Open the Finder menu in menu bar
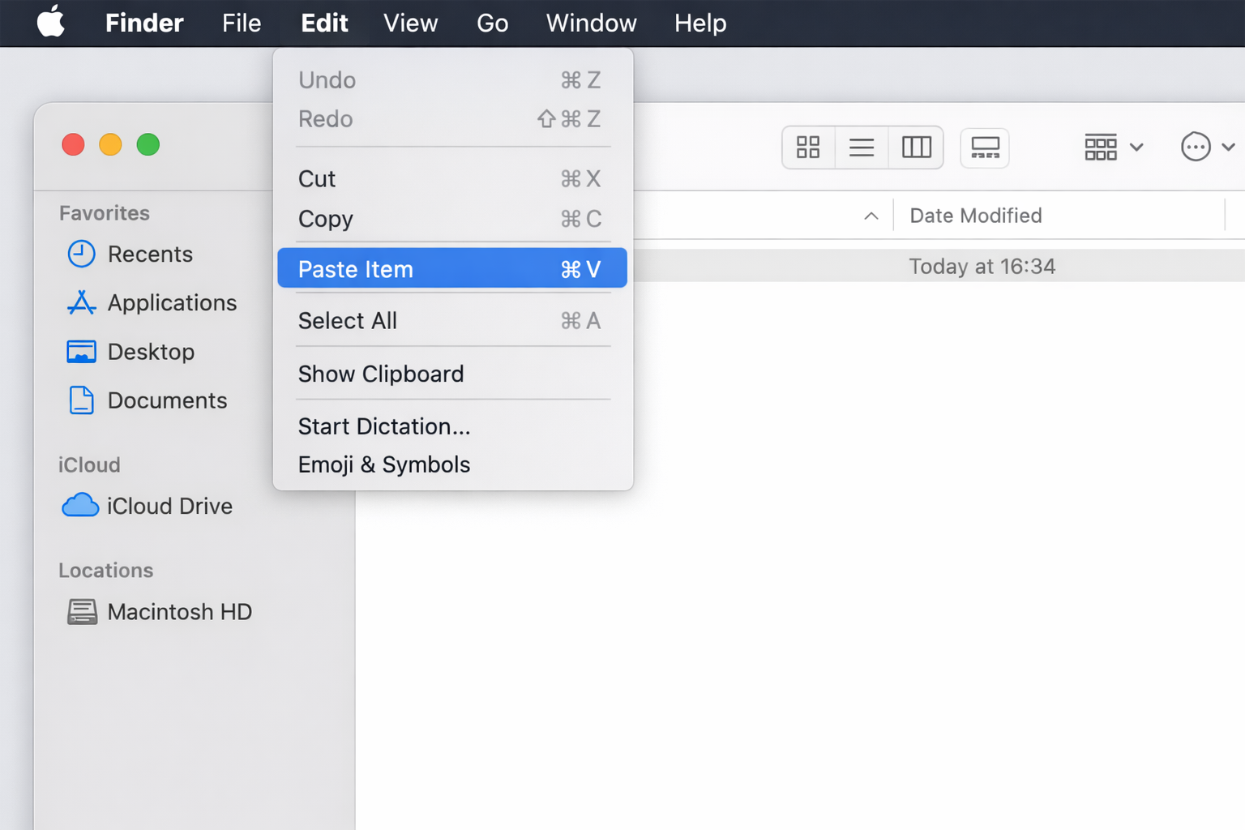Viewport: 1245px width, 830px height. (x=144, y=23)
